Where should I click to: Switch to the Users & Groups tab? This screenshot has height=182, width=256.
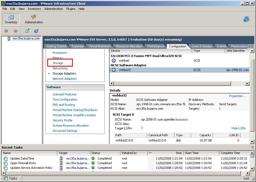[x=202, y=46]
